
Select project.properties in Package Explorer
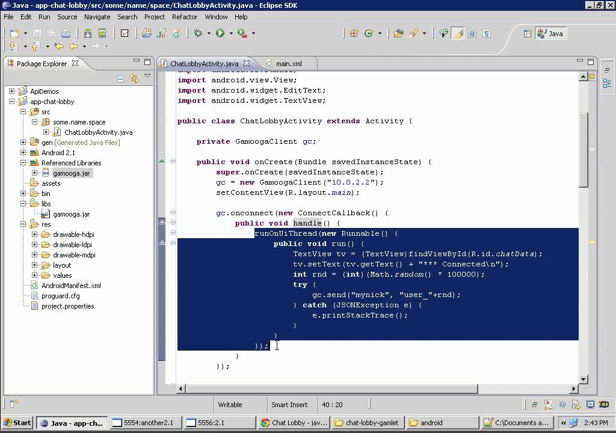pos(67,306)
